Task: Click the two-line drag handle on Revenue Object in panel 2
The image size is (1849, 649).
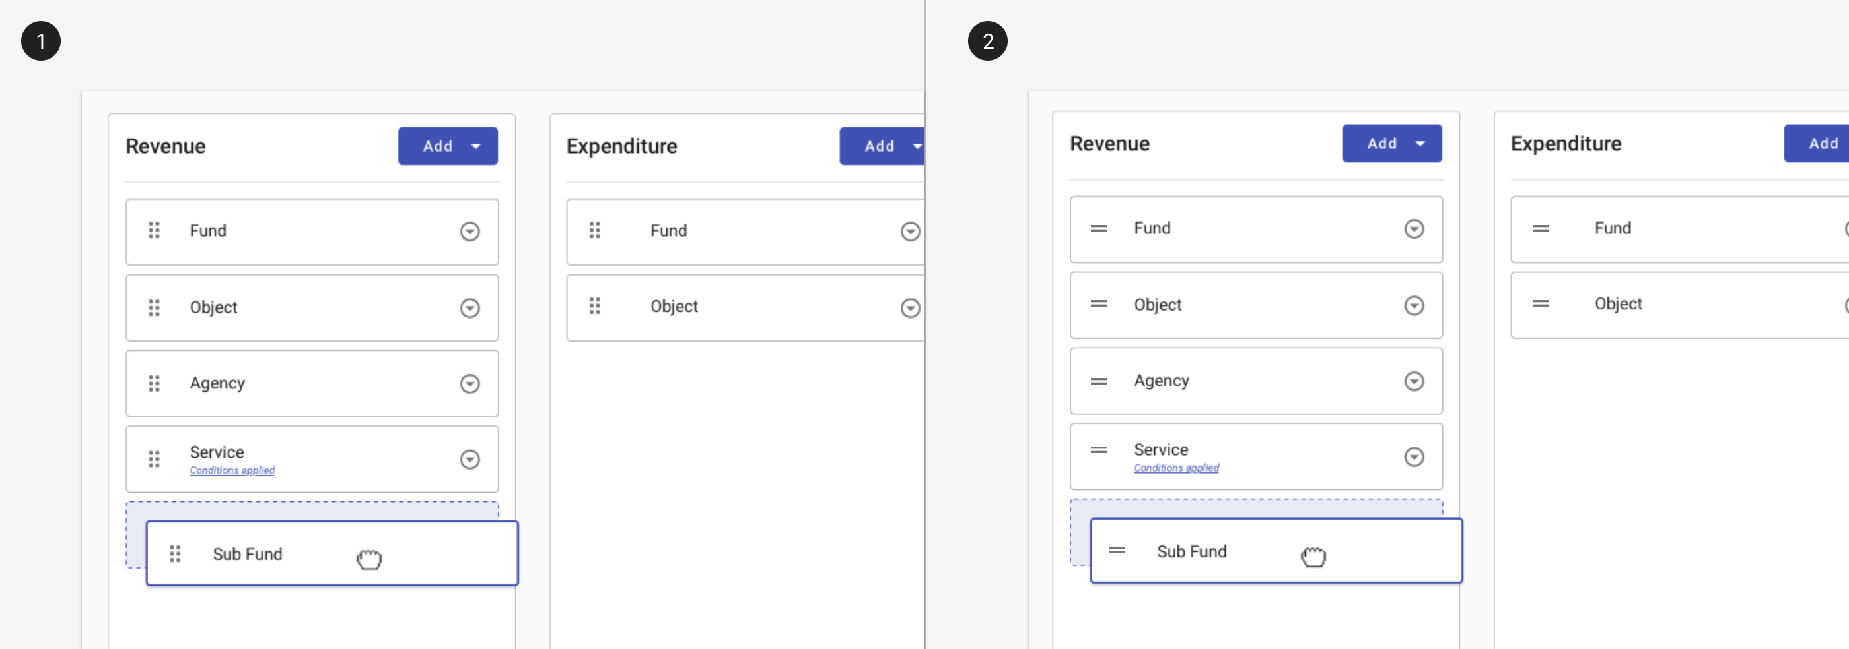Action: pyautogui.click(x=1098, y=304)
